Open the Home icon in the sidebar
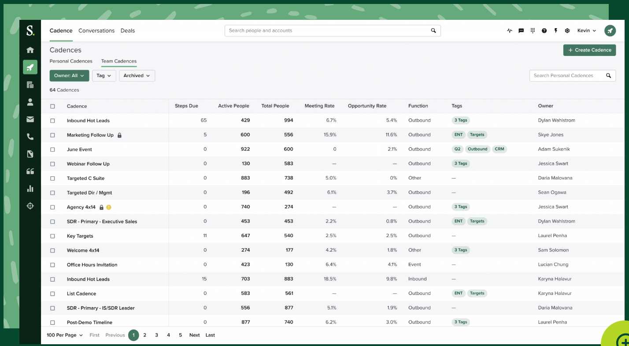The width and height of the screenshot is (629, 346). (x=30, y=50)
